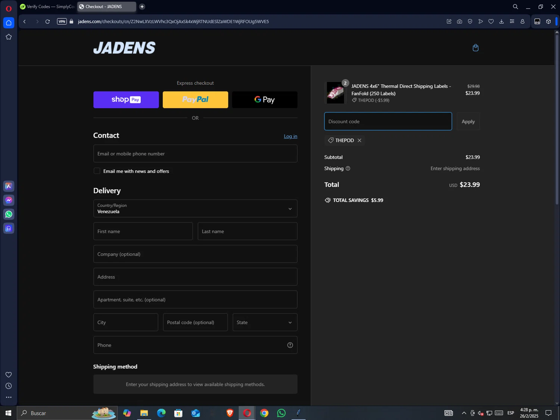Open Messenger in Opera sidebar
This screenshot has width=560, height=420.
[9, 200]
